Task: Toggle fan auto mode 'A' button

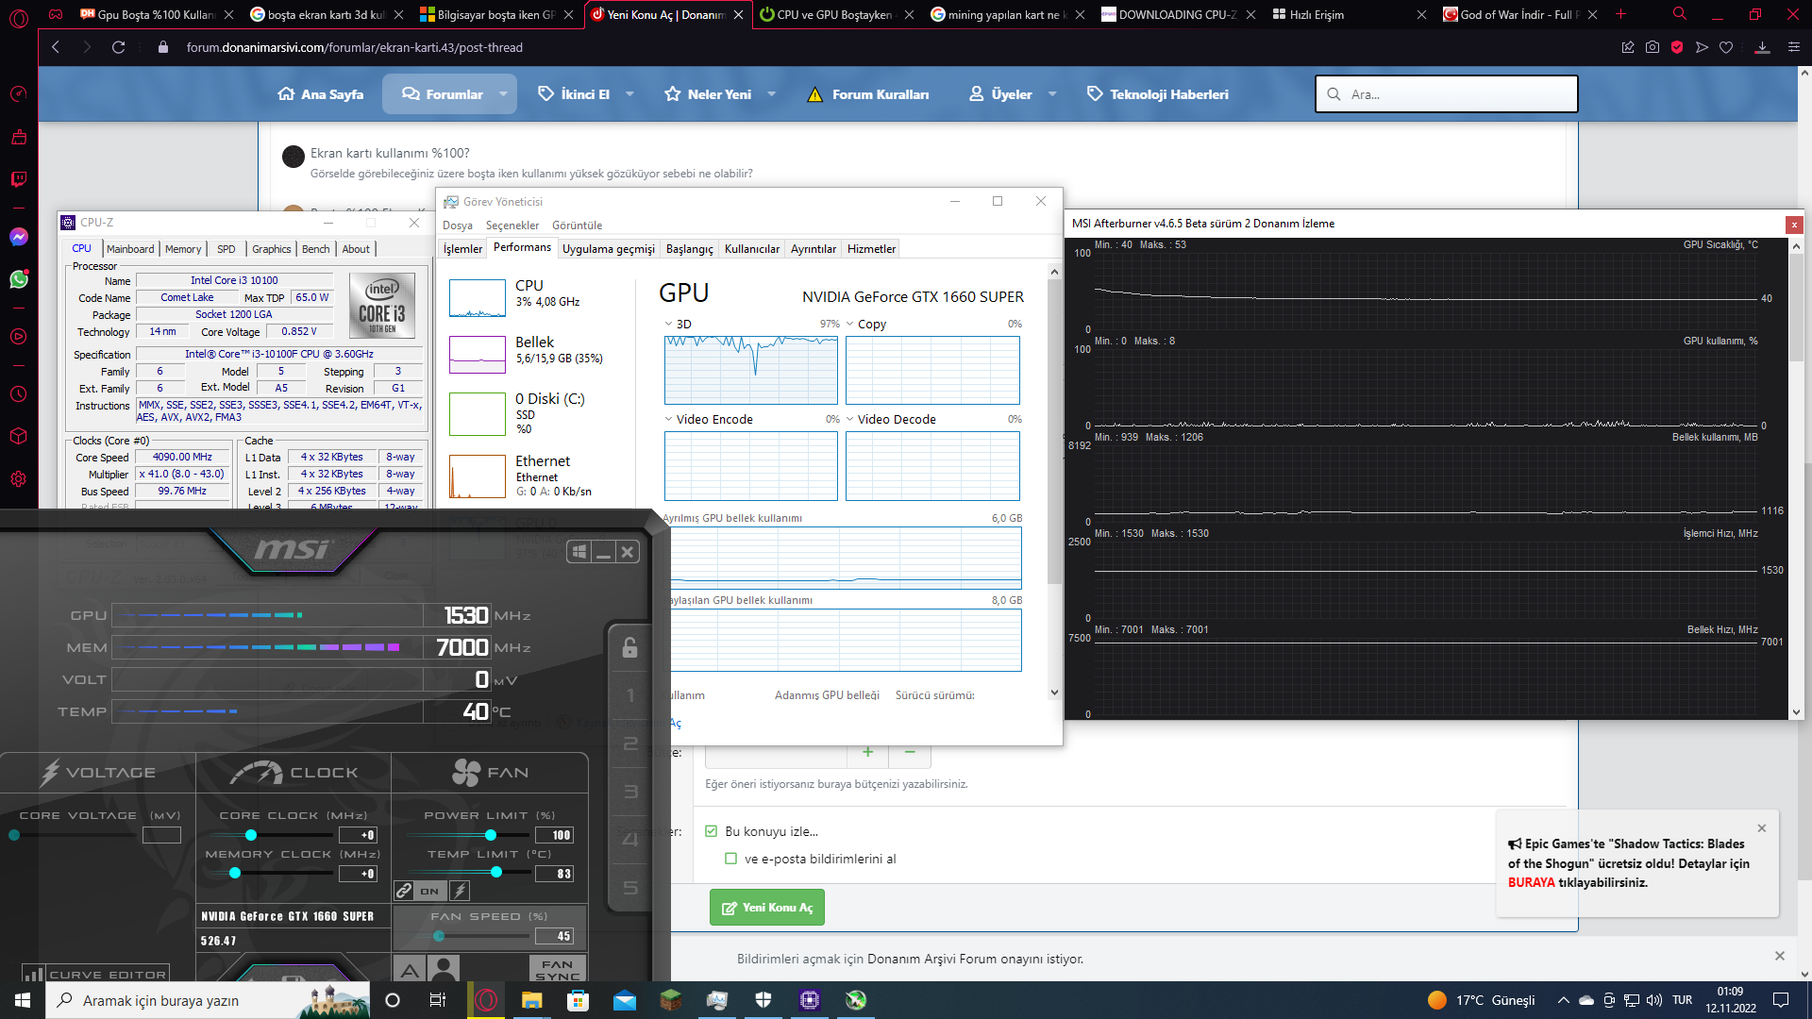Action: pyautogui.click(x=410, y=969)
